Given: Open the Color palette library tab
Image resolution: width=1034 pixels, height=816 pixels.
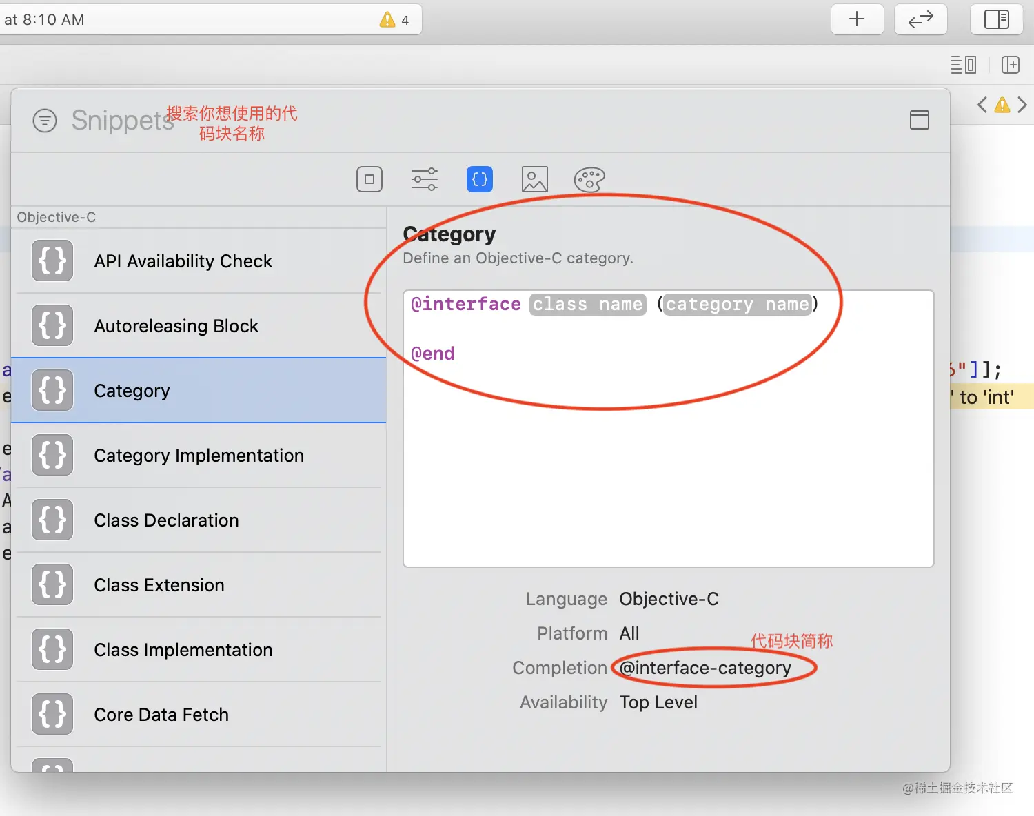Looking at the screenshot, I should point(589,179).
